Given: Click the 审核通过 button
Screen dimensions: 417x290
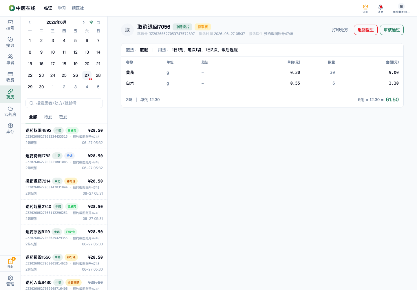Looking at the screenshot, I should point(392,30).
